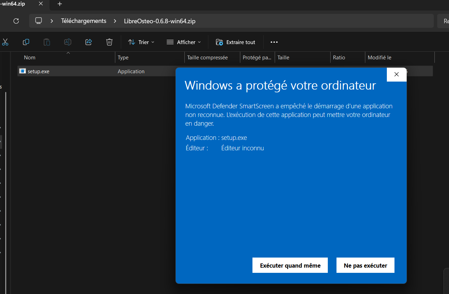
Task: Sort by Protégé par column header
Action: [257, 57]
